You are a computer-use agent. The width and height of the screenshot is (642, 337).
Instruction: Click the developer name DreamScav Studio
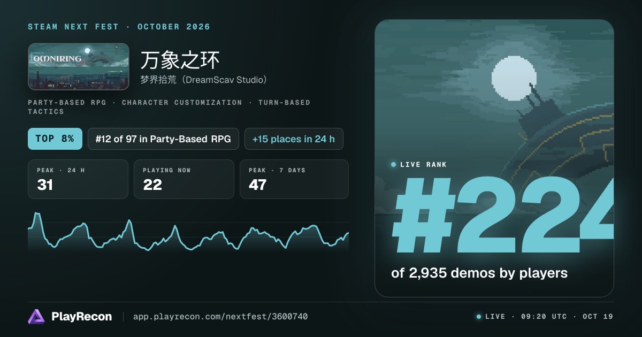coord(204,80)
